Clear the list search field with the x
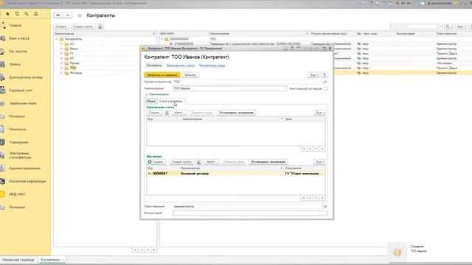The width and height of the screenshot is (472, 265). [440, 26]
